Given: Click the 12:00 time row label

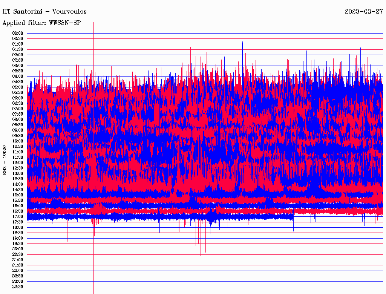Looking at the screenshot, I should (18, 162).
